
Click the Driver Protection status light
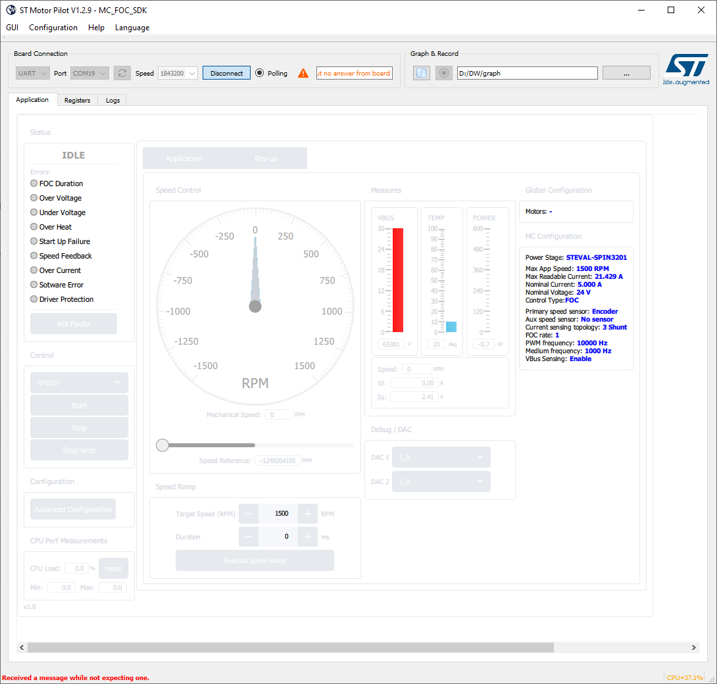coord(34,299)
